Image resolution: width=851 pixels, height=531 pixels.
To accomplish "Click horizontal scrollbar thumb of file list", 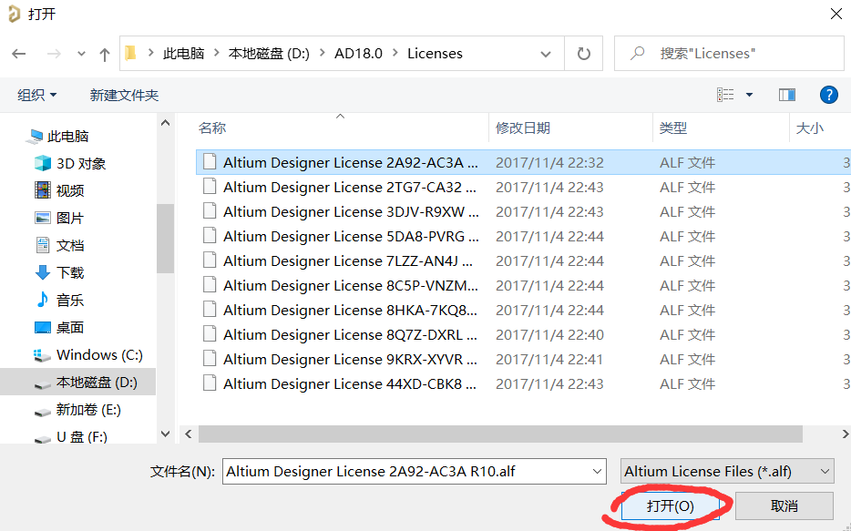I will [x=500, y=434].
